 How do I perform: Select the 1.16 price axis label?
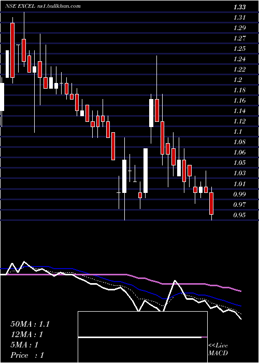239,101
